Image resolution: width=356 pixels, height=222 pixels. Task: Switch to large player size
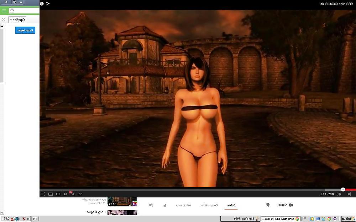(51, 194)
